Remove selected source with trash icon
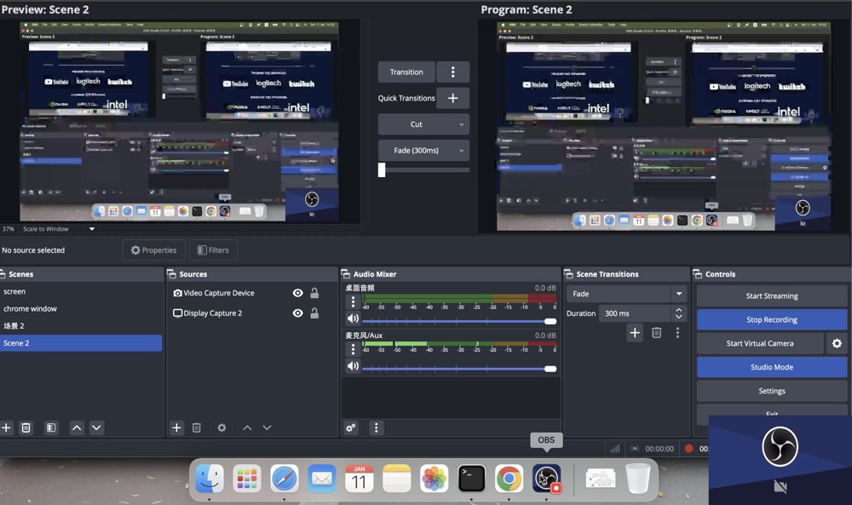The height and width of the screenshot is (505, 852). 196,428
